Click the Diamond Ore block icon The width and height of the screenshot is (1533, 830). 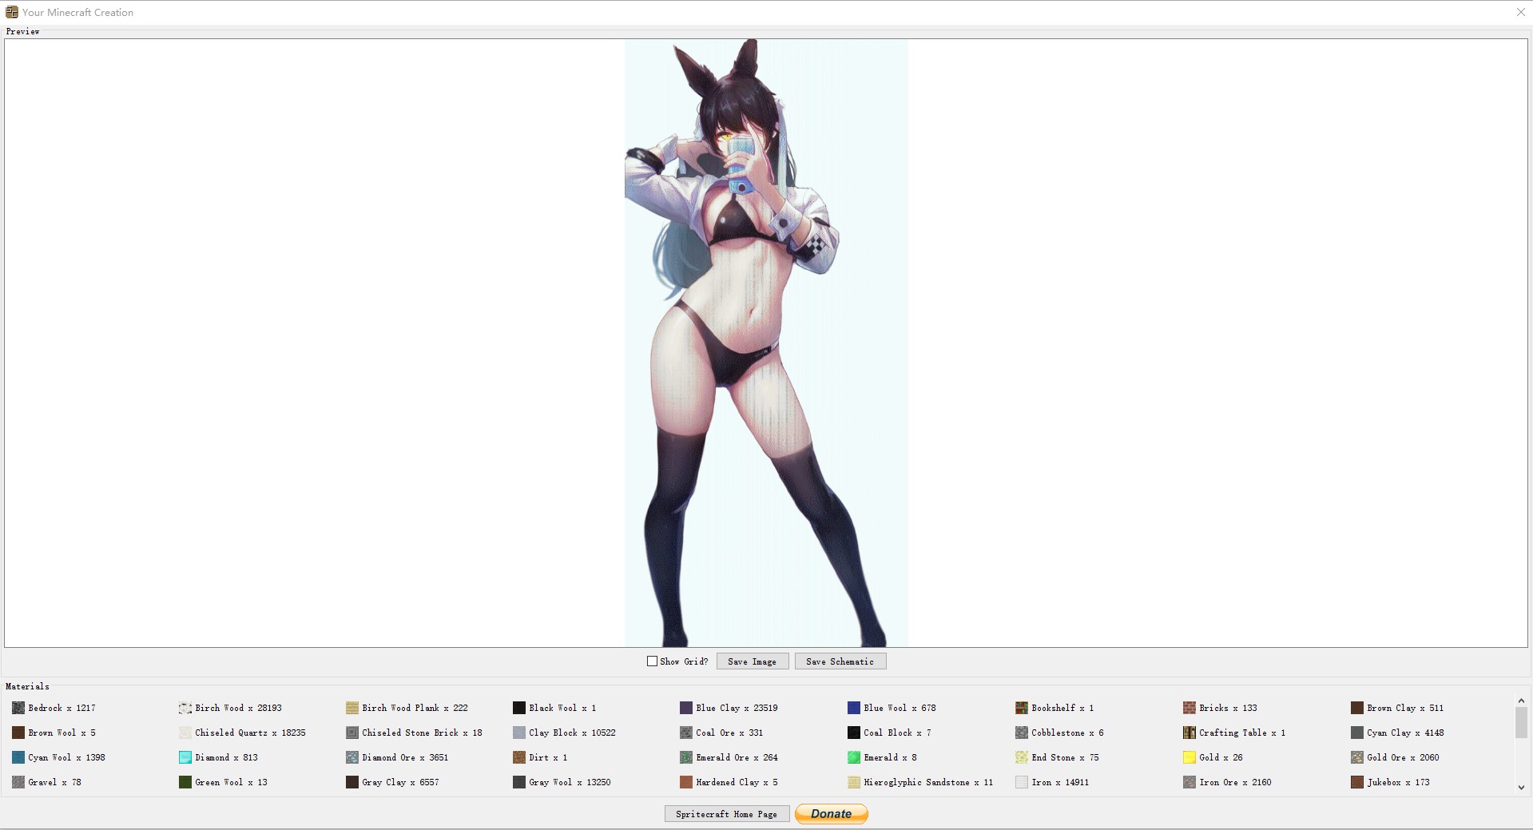click(x=352, y=757)
